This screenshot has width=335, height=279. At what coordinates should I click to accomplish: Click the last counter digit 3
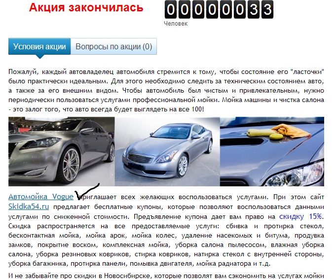267,9
